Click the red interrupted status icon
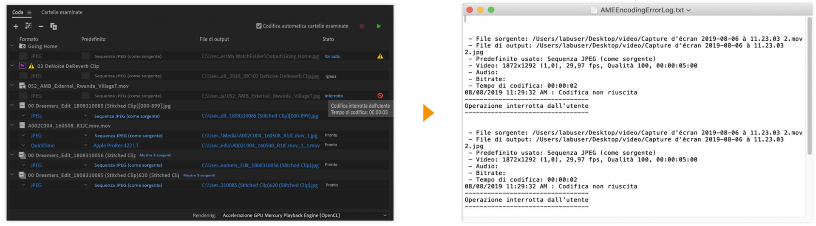Screen dimensions: 816x226 (x=380, y=96)
